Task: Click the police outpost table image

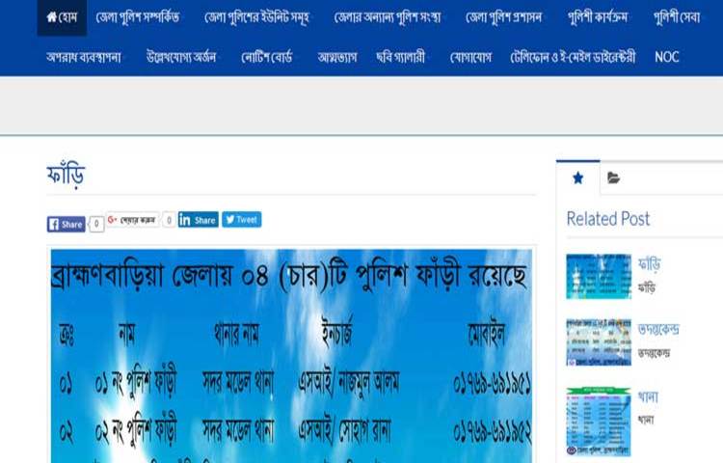Action: click(291, 356)
